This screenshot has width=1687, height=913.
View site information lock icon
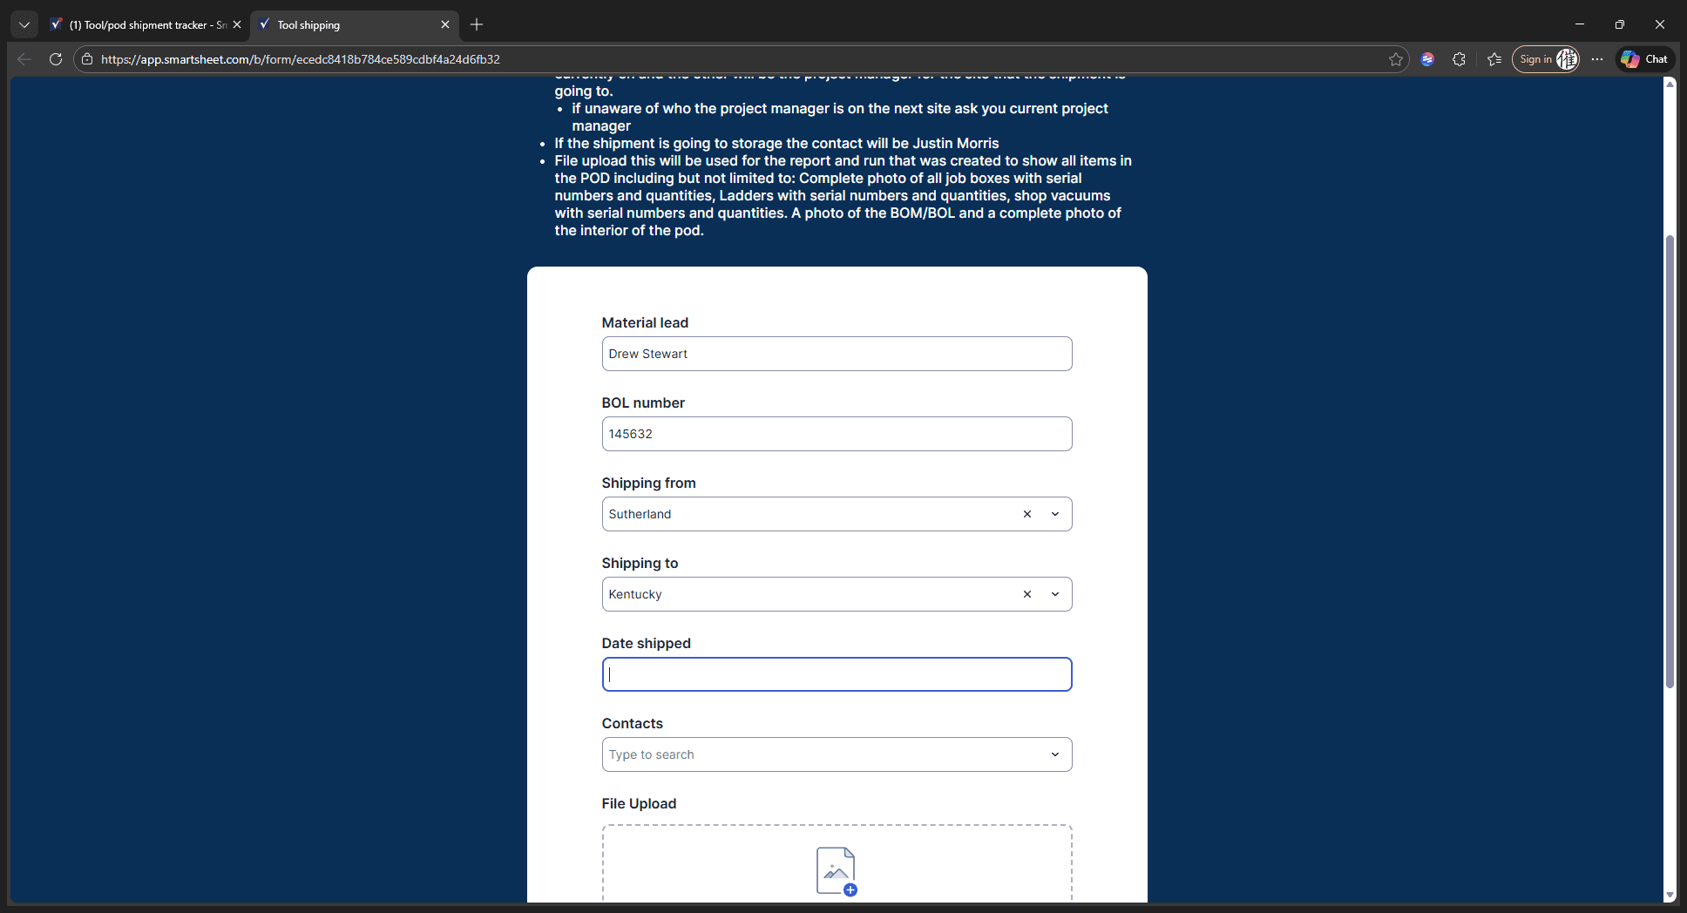click(87, 59)
